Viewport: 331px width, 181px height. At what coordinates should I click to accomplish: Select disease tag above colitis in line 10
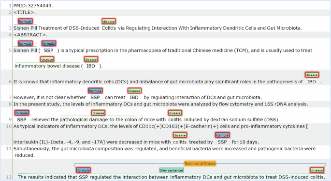(x=180, y=135)
